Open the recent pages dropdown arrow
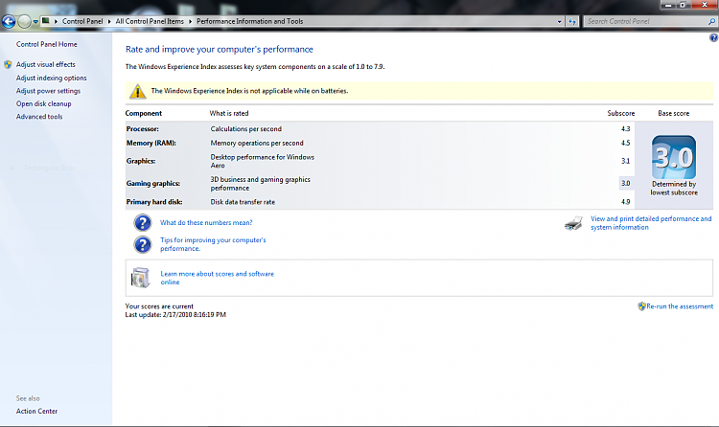The height and width of the screenshot is (427, 719). coord(35,21)
